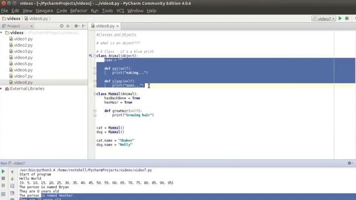Open the Edit menu
This screenshot has height=200, width=356.
point(15,11)
